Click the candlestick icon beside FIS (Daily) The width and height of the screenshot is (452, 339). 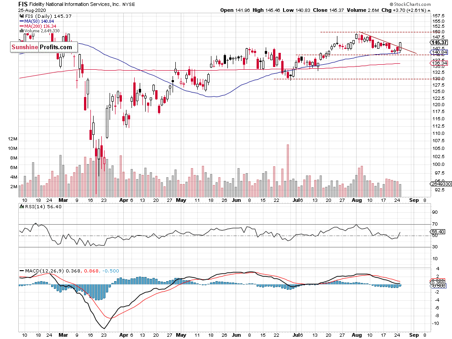pos(22,16)
